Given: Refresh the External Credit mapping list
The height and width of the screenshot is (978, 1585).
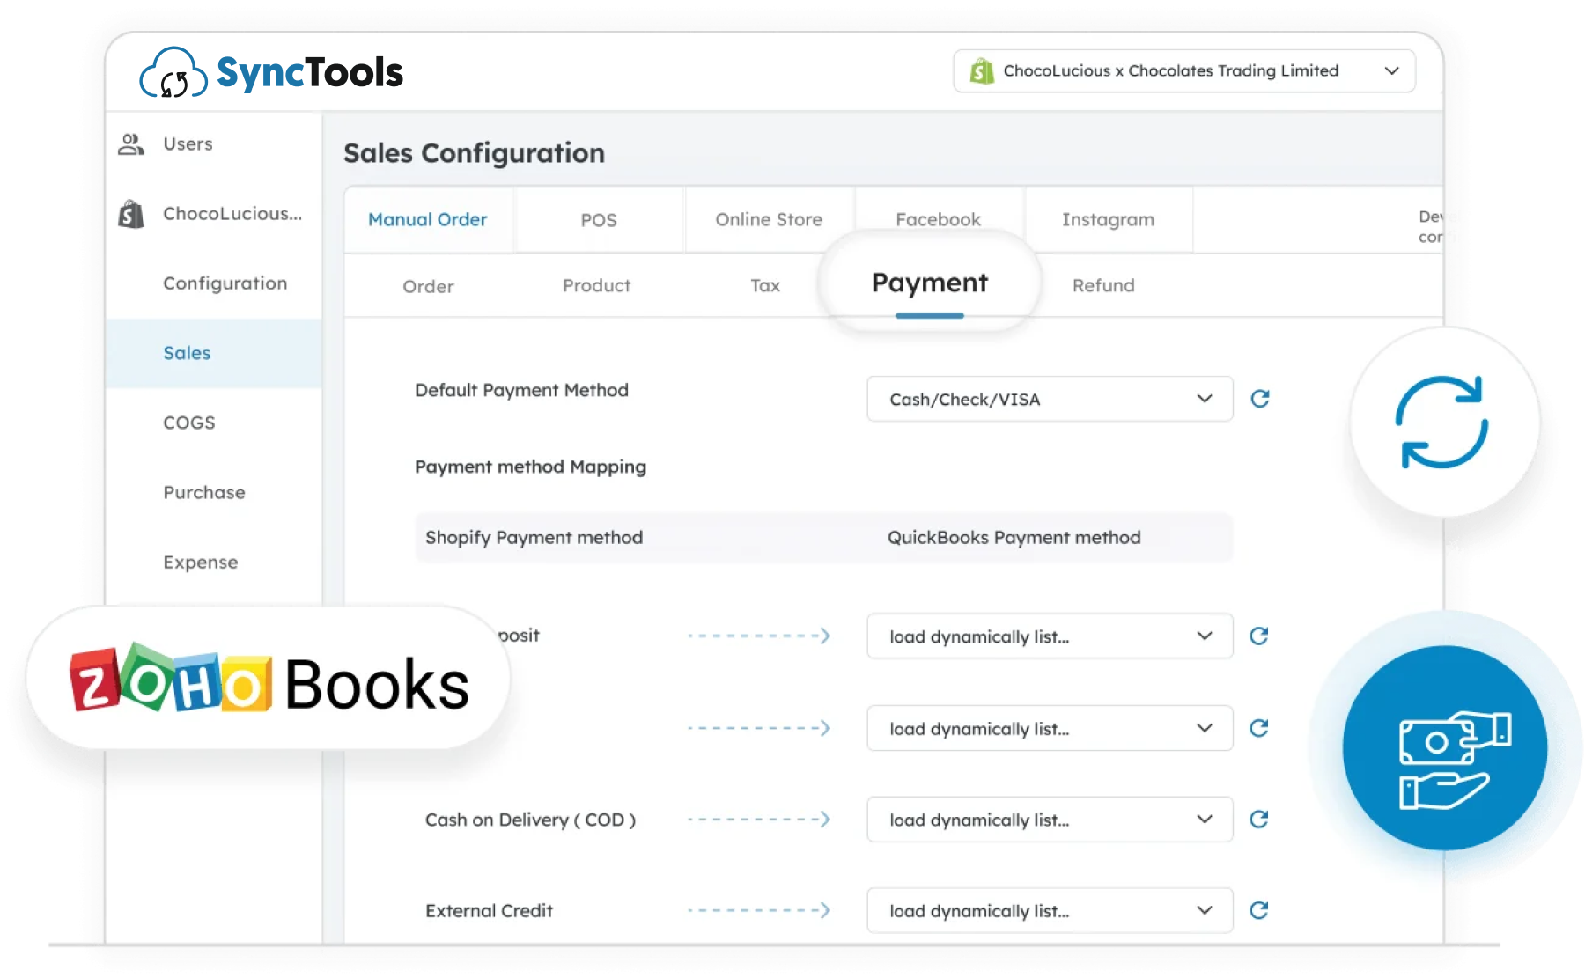Looking at the screenshot, I should tap(1259, 910).
